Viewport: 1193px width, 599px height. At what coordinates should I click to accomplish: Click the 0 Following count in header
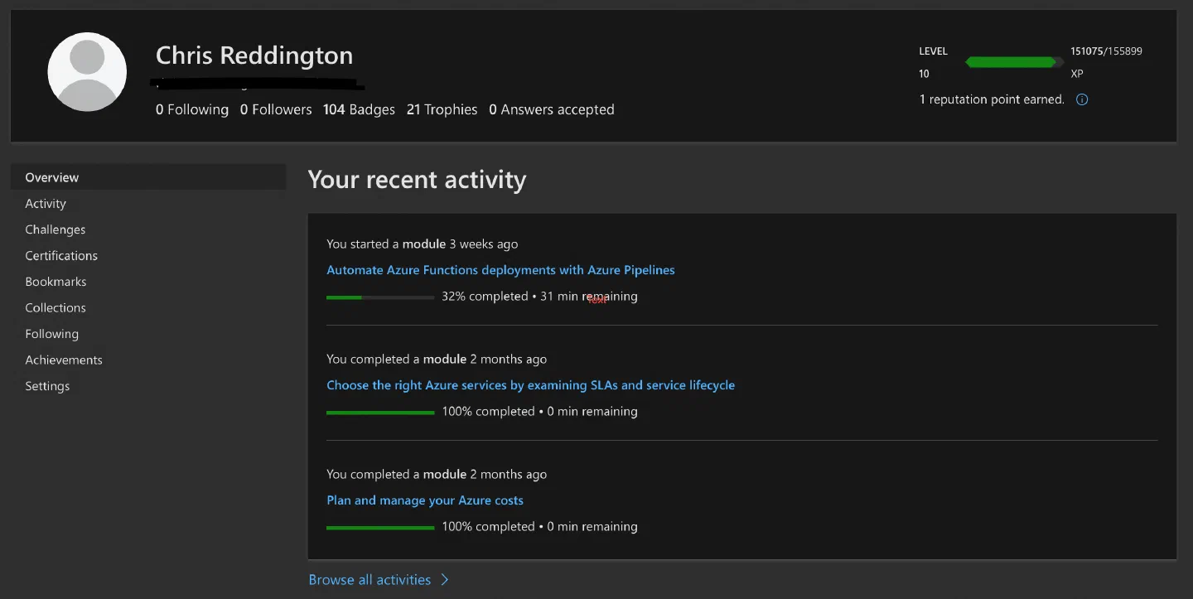coord(192,109)
